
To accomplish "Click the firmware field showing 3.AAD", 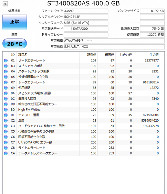I will pyautogui.click(x=86, y=11).
